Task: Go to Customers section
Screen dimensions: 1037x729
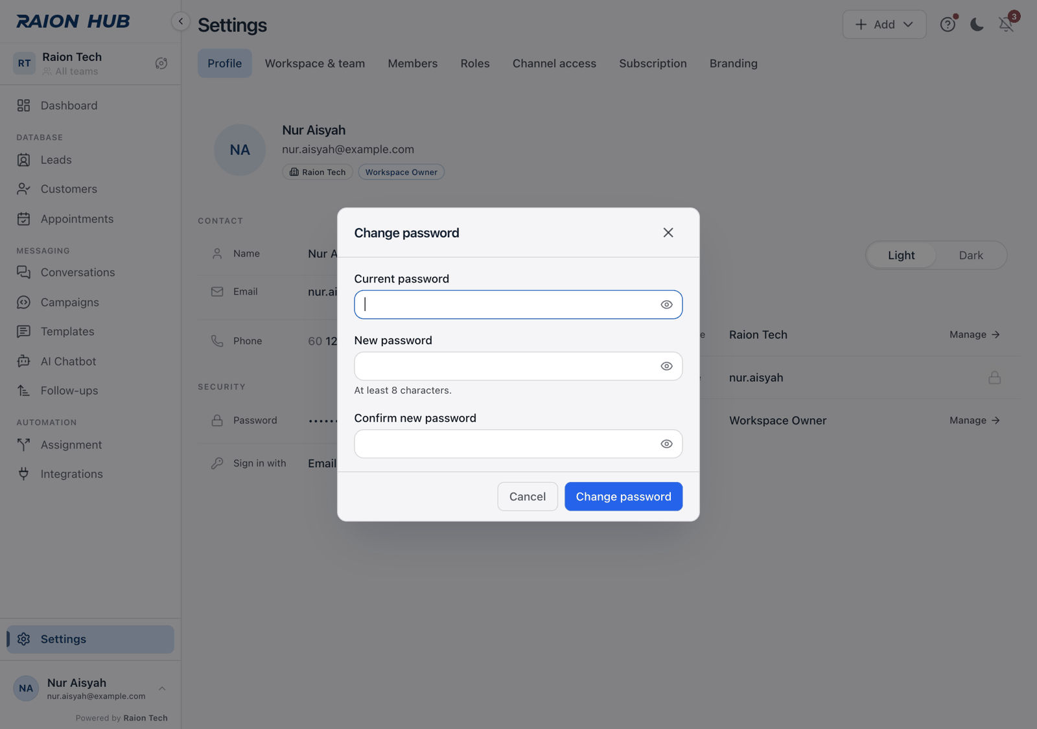Action: pyautogui.click(x=90, y=189)
